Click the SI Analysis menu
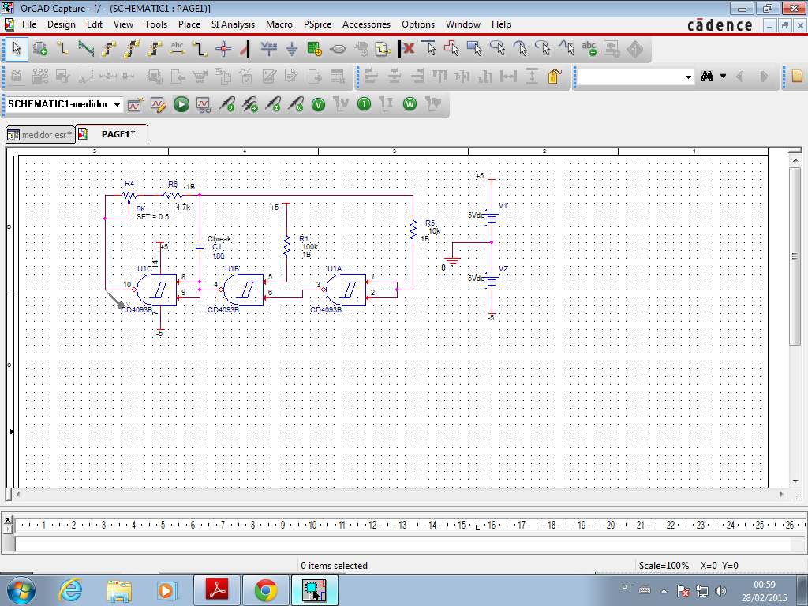808x606 pixels. click(233, 24)
